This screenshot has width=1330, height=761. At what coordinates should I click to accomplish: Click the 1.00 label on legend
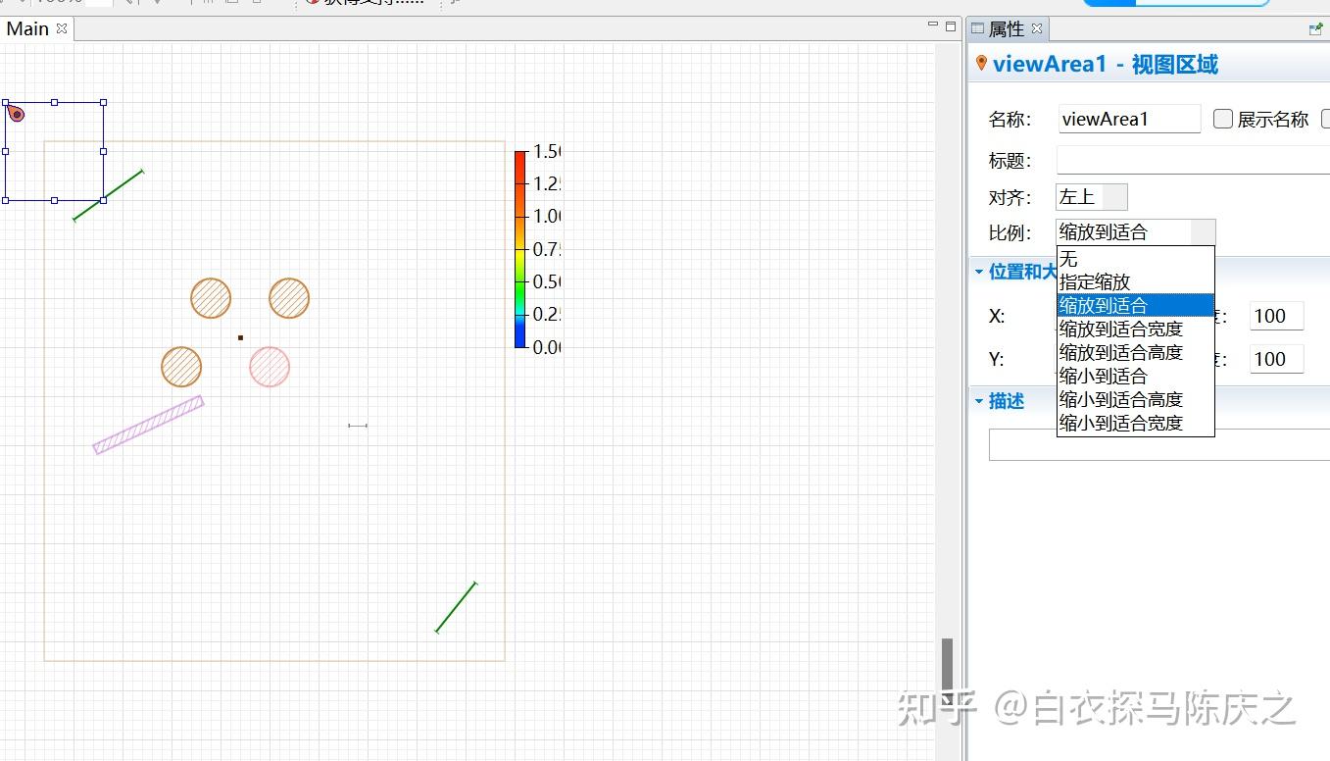point(546,216)
